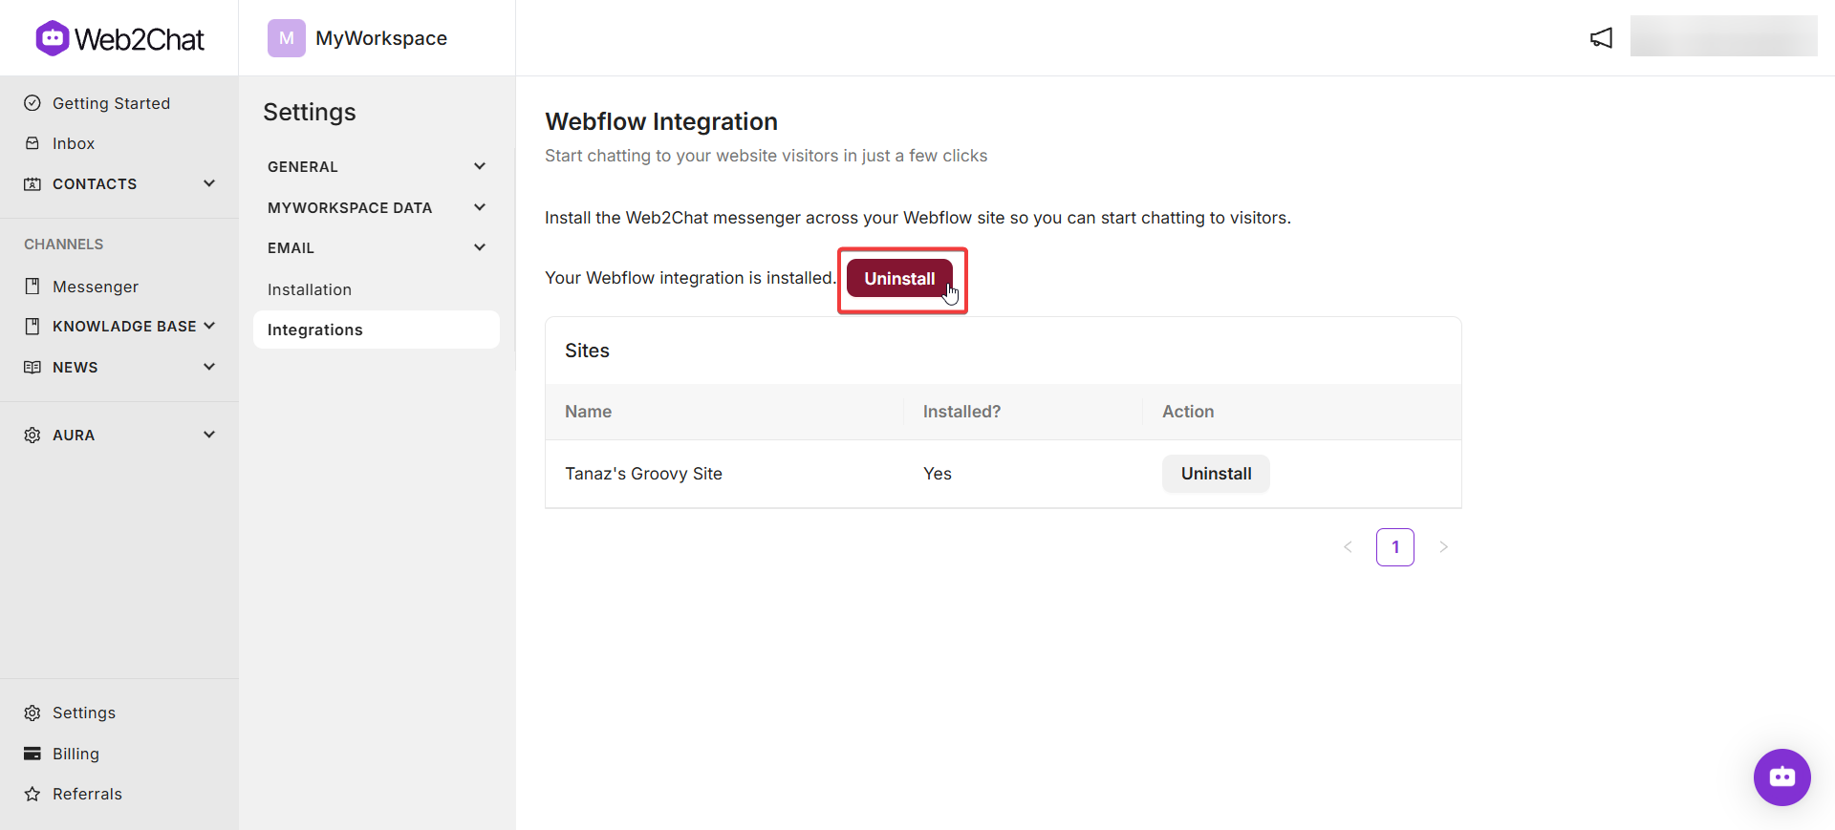Click the Referrals star icon

[32, 794]
